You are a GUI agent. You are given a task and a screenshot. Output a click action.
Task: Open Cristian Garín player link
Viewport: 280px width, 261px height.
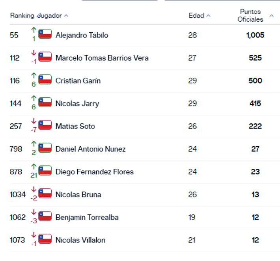pyautogui.click(x=78, y=81)
